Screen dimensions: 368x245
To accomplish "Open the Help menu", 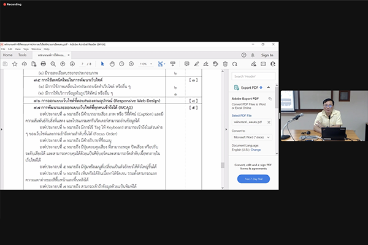I will pyautogui.click(x=47, y=49).
